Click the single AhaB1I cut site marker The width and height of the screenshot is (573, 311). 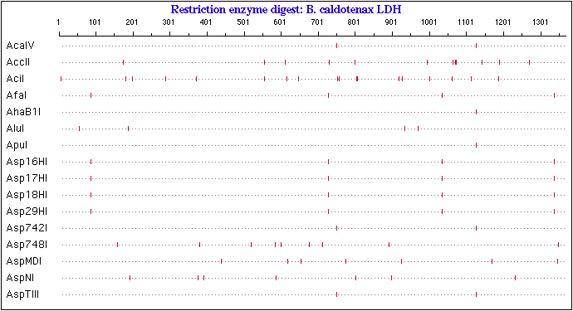pos(476,112)
